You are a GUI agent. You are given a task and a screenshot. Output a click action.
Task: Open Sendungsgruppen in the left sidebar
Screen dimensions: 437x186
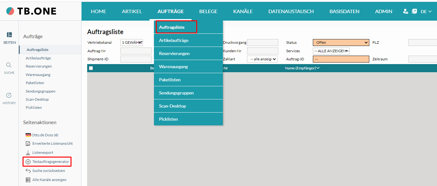(x=40, y=91)
